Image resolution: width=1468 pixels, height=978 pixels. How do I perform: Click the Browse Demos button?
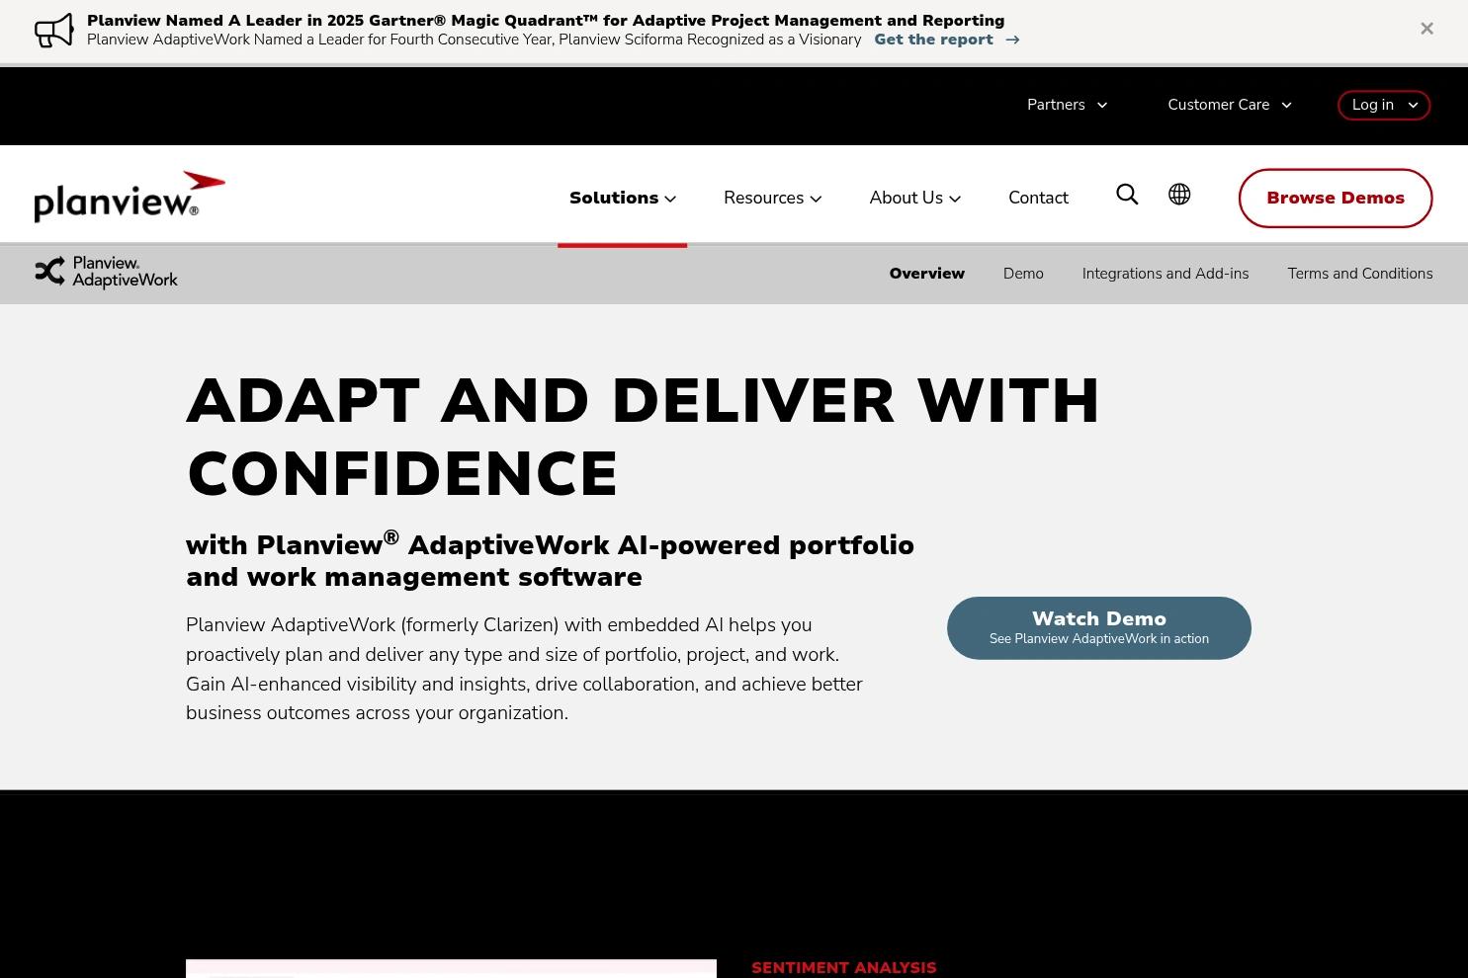coord(1336,198)
